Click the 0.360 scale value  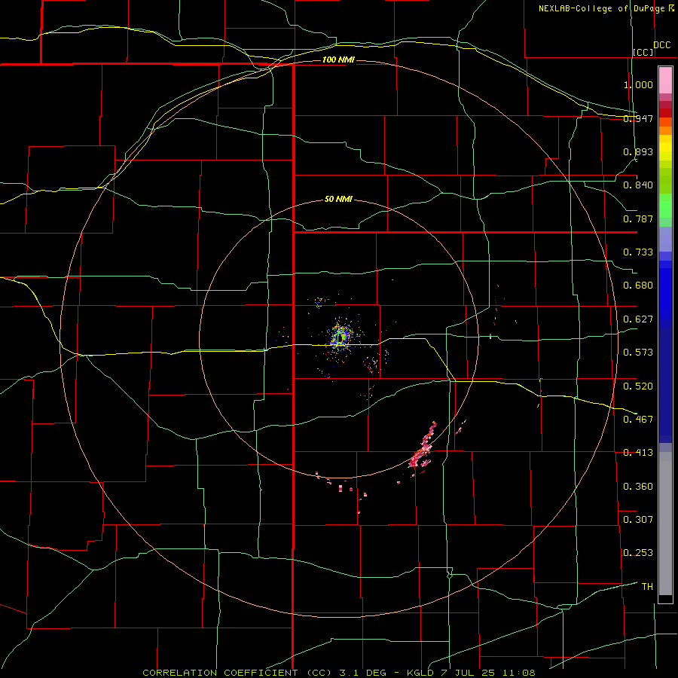pos(638,487)
